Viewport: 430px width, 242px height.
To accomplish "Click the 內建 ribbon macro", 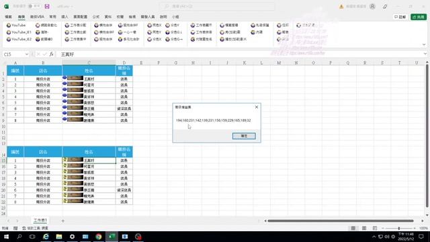I will coord(257,32).
